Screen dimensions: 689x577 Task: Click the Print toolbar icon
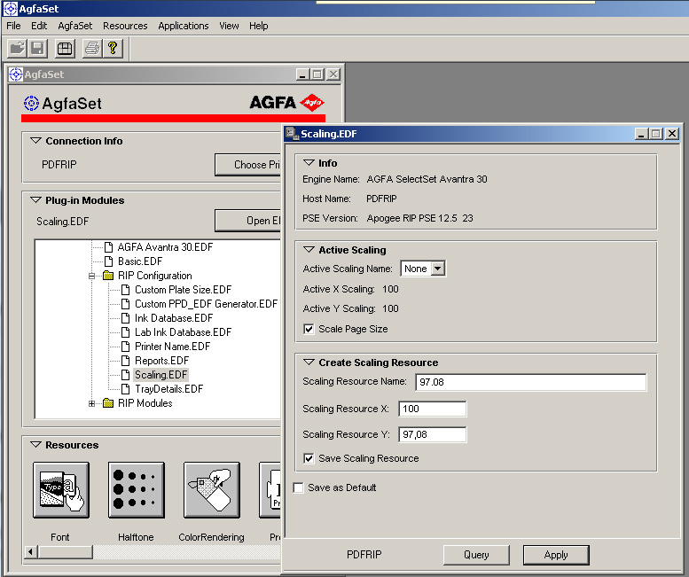pyautogui.click(x=92, y=48)
